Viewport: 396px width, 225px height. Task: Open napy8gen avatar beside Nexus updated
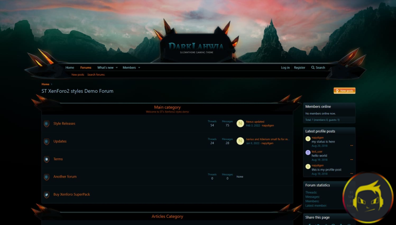[x=240, y=123]
